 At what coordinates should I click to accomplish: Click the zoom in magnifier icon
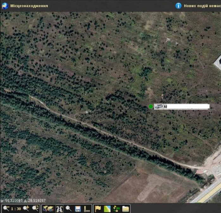[26, 209]
